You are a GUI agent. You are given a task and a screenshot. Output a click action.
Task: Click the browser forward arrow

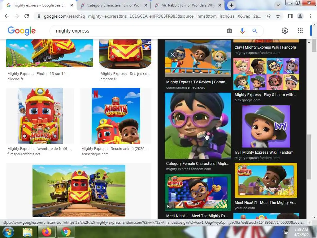[17, 16]
